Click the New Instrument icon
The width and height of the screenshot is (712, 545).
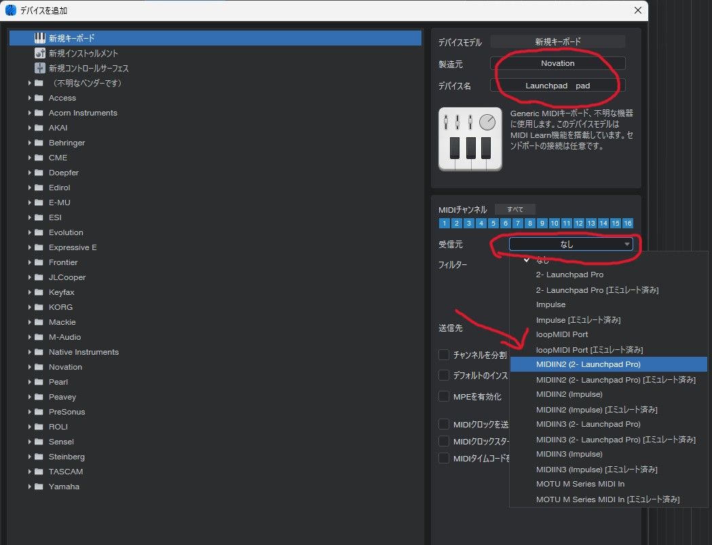[x=39, y=53]
